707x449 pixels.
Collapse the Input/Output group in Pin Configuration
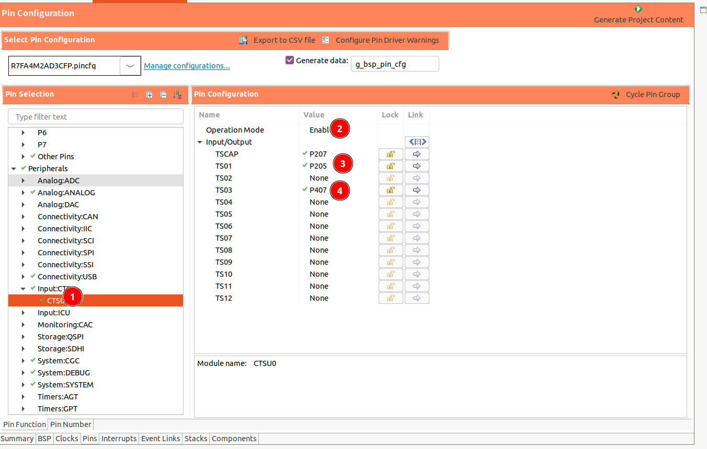pyautogui.click(x=200, y=142)
